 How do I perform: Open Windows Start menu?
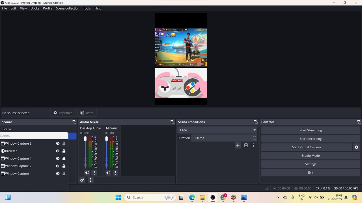tap(118, 197)
